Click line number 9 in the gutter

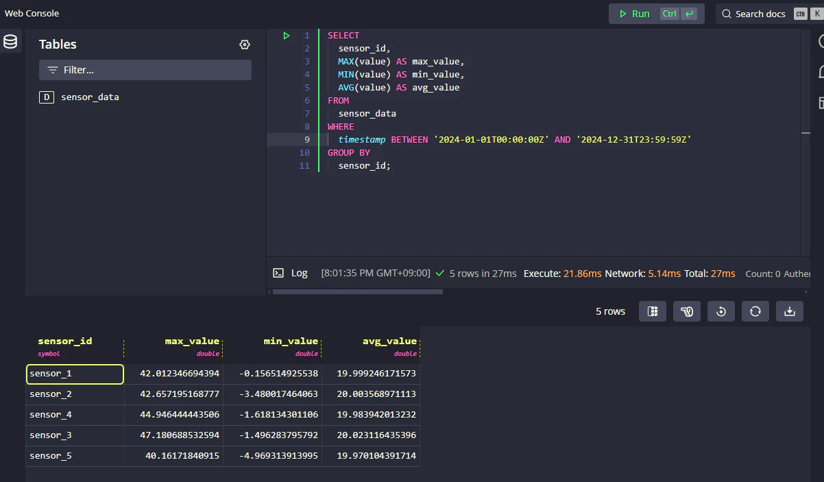point(307,140)
